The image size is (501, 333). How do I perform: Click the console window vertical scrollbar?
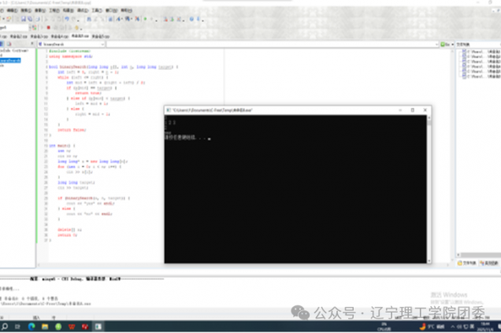[x=429, y=189]
